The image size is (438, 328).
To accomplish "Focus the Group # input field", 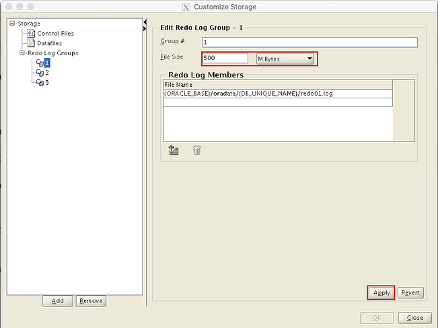I will [309, 42].
